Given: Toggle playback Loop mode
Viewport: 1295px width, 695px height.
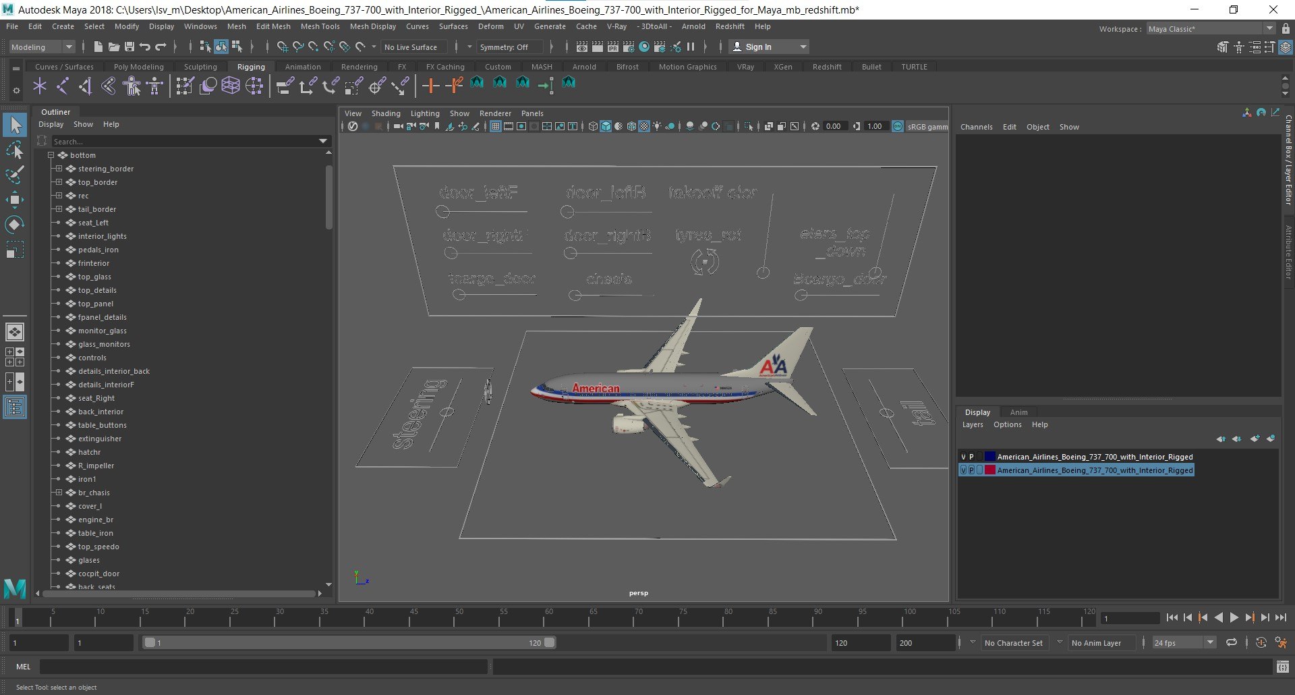Looking at the screenshot, I should (x=1232, y=643).
